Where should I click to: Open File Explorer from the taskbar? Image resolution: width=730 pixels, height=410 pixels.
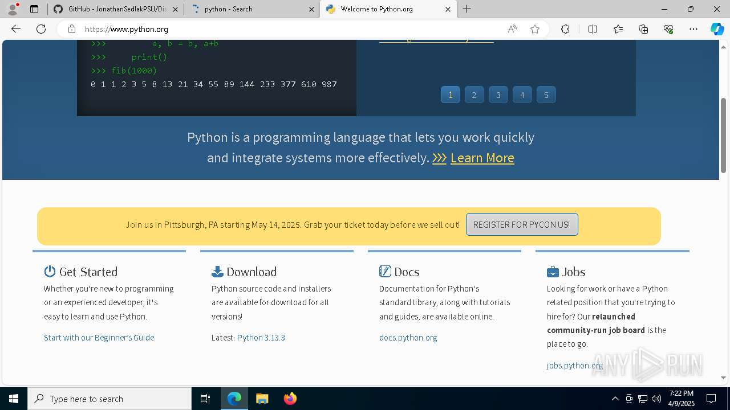click(x=262, y=399)
